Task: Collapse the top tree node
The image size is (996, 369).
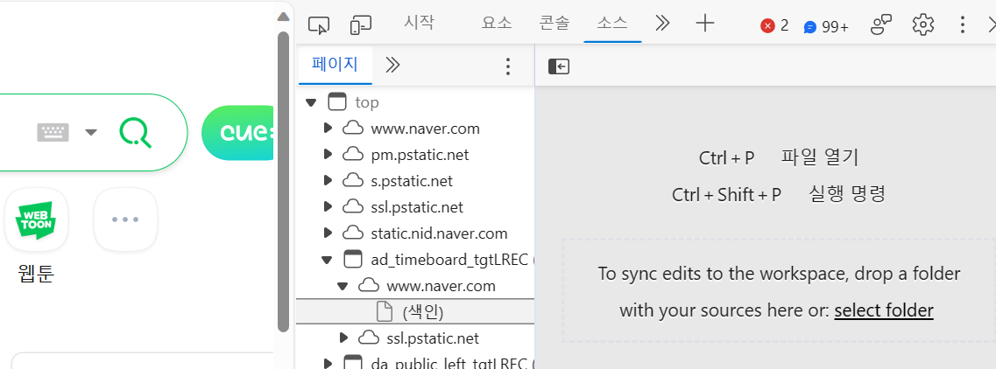Action: click(310, 102)
